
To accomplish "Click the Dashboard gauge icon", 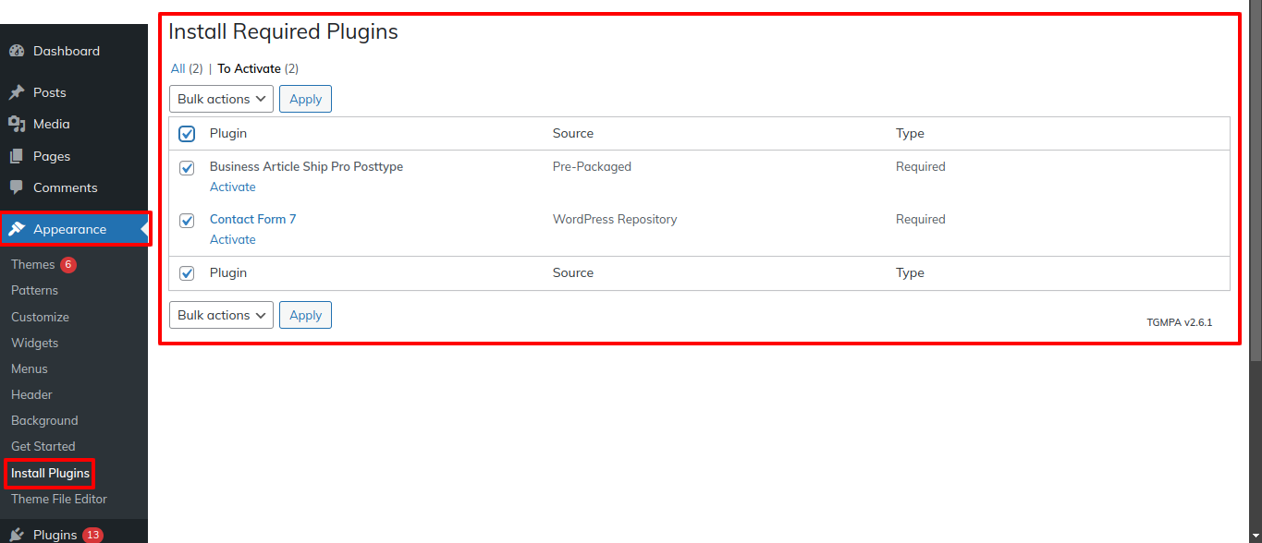I will (x=17, y=51).
